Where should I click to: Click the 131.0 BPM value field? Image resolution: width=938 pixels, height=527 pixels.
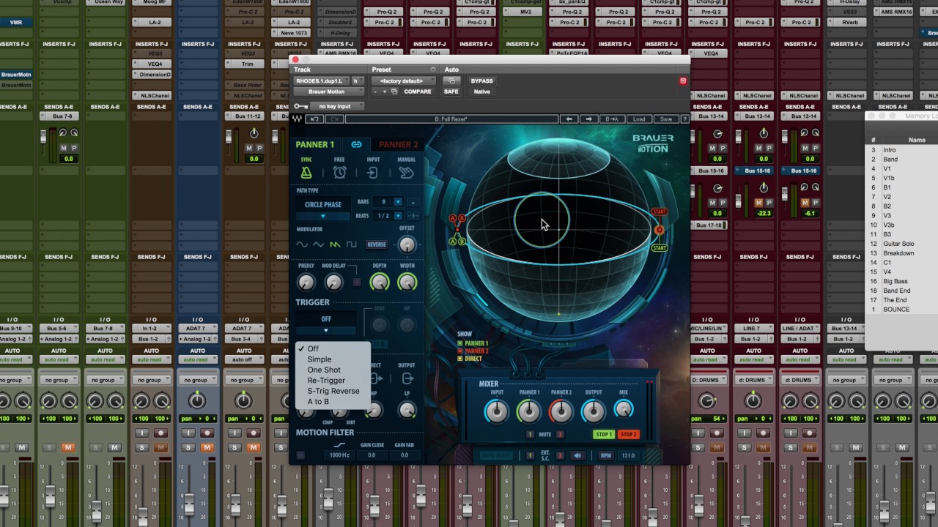[x=628, y=455]
